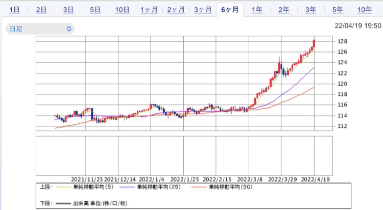Click the active 6ヶ月 tab
The width and height of the screenshot is (383, 210).
click(230, 10)
